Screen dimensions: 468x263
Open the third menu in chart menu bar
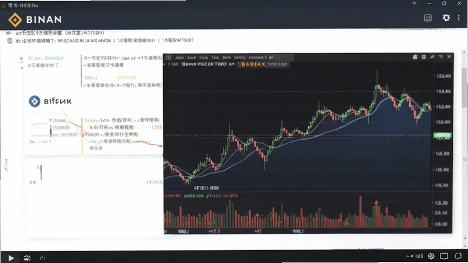pyautogui.click(x=204, y=57)
